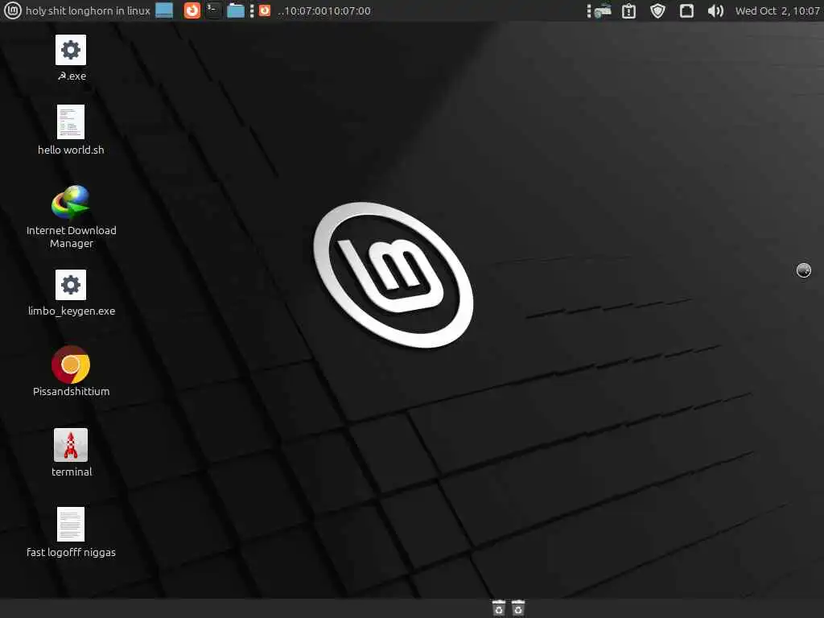Open the left trash icon on bottom panel
The image size is (824, 618).
click(499, 608)
